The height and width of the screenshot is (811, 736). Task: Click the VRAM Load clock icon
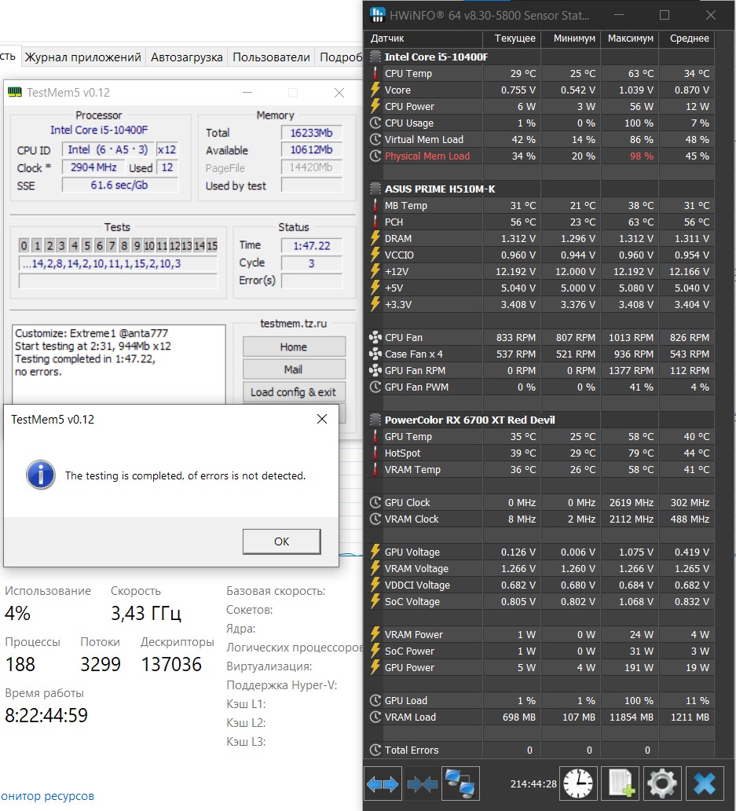tap(375, 717)
